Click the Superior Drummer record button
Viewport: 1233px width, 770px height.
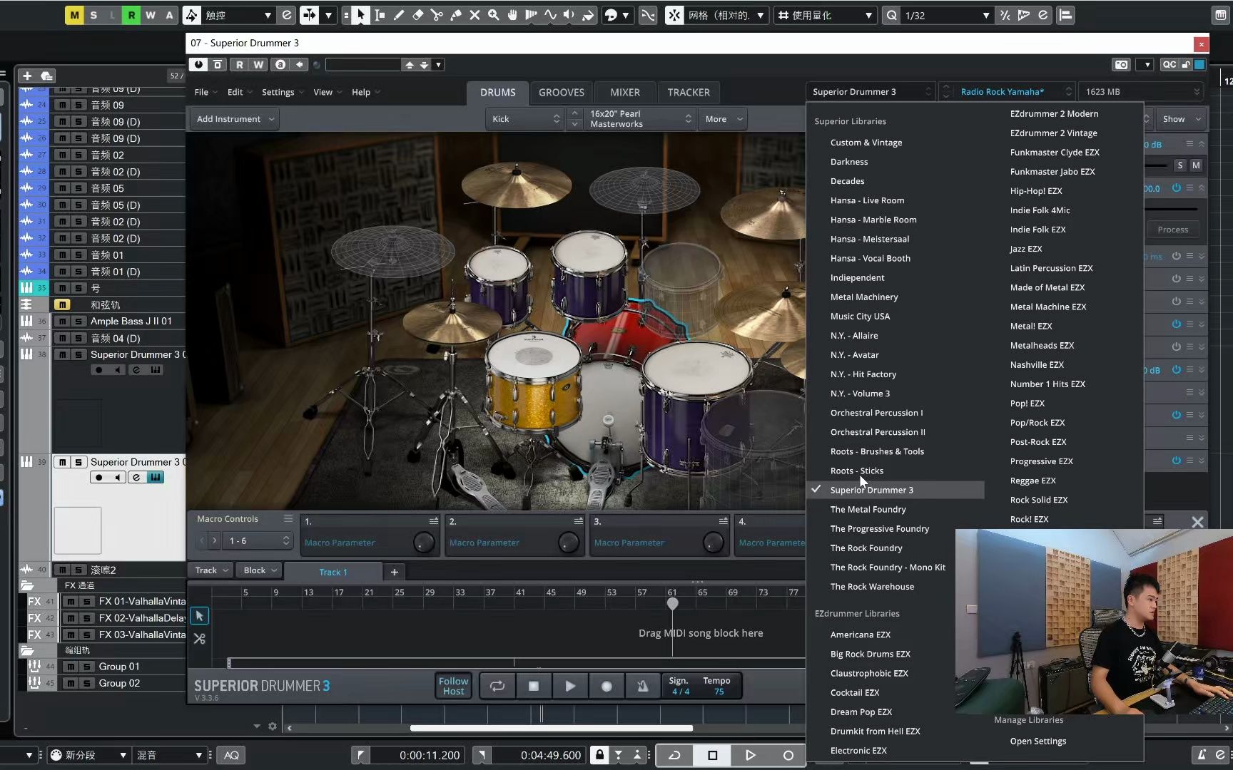coord(607,686)
